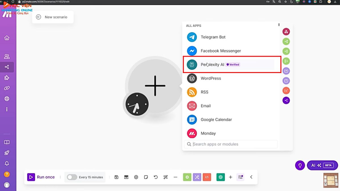This screenshot has height=191, width=340.
Task: Open the notifications bell icon
Action: click(x=7, y=163)
